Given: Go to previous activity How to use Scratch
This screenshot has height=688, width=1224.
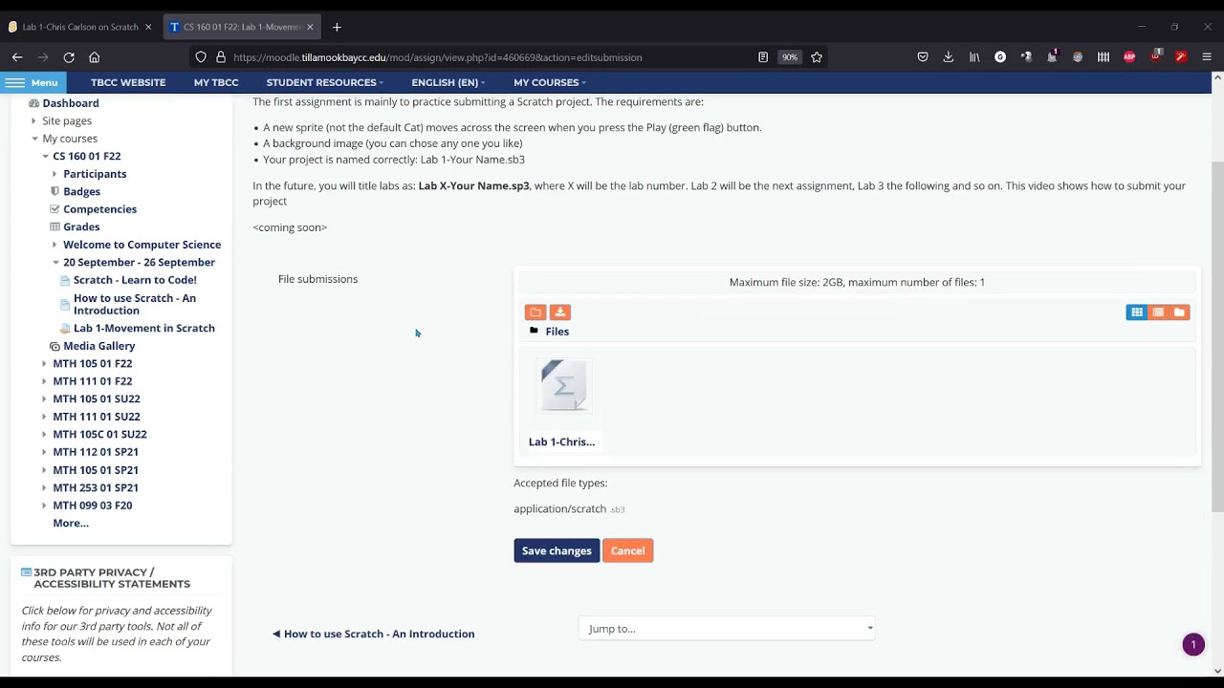Looking at the screenshot, I should [x=373, y=634].
